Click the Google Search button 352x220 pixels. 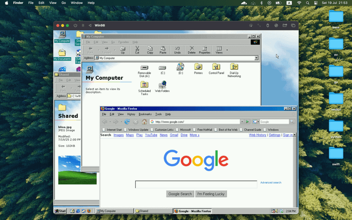tap(180, 194)
